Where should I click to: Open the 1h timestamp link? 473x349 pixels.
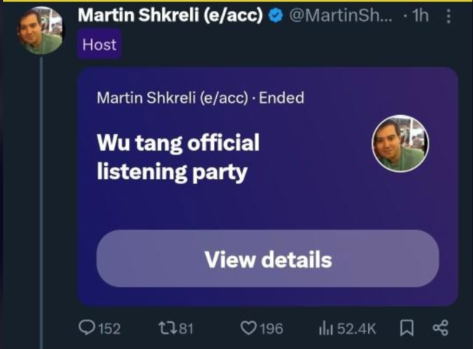pos(420,15)
